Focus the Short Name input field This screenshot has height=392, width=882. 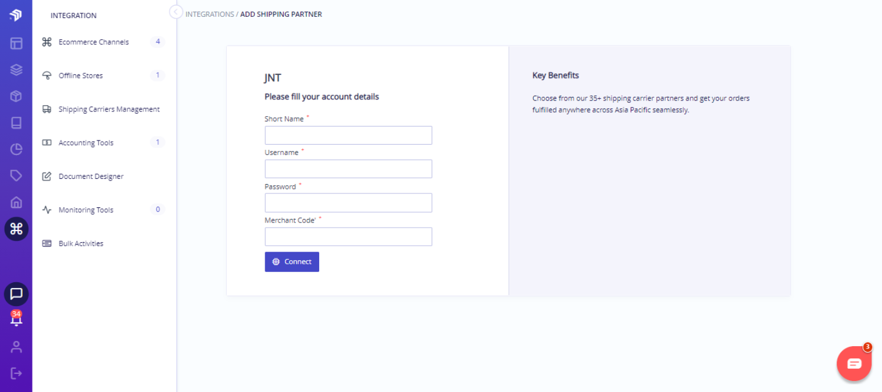point(348,135)
